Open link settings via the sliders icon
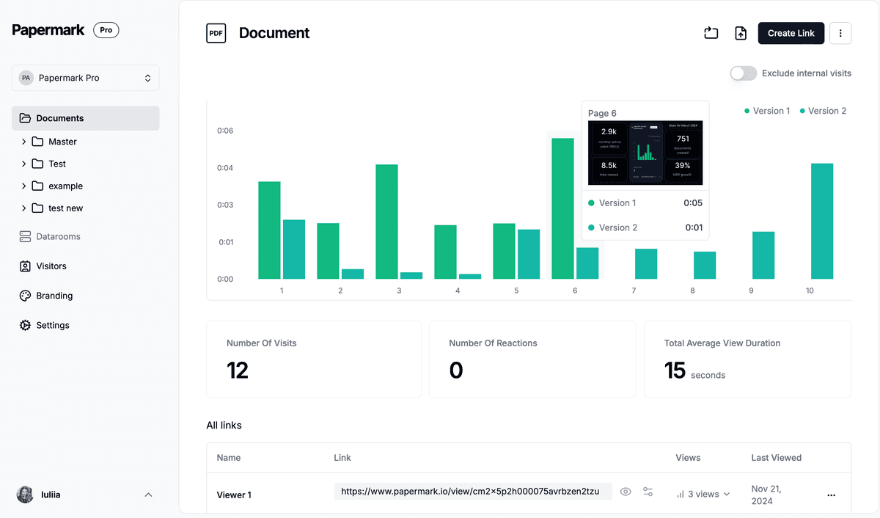 [648, 492]
